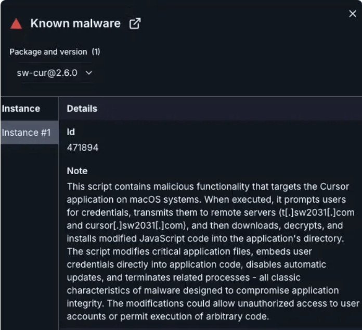The width and height of the screenshot is (362, 330).
Task: Click the Instance column header
Action: (21, 109)
